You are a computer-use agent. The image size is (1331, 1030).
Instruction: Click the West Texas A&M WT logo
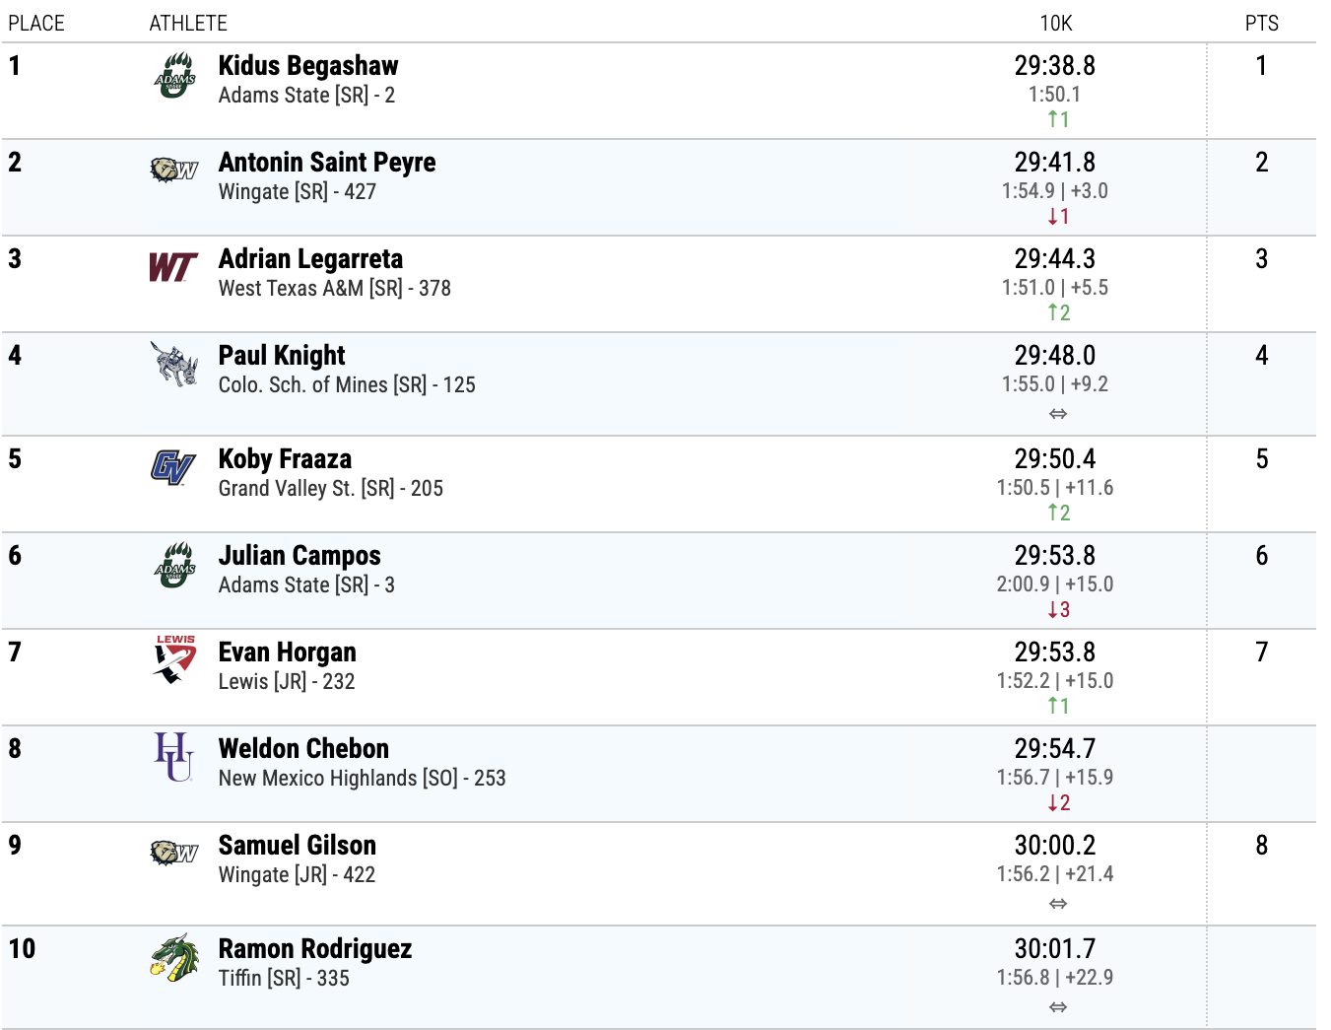[x=172, y=267]
